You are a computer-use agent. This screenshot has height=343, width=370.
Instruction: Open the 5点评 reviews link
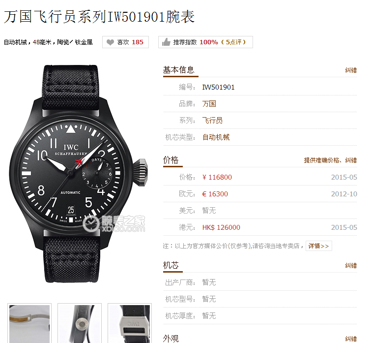(x=233, y=42)
